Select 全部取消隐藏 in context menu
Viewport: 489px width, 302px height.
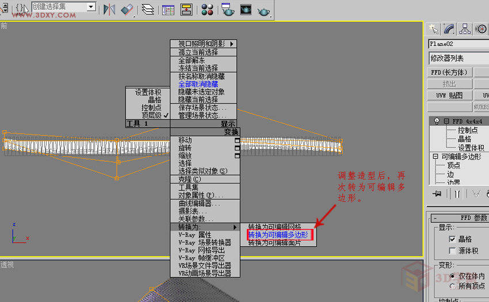[198, 84]
